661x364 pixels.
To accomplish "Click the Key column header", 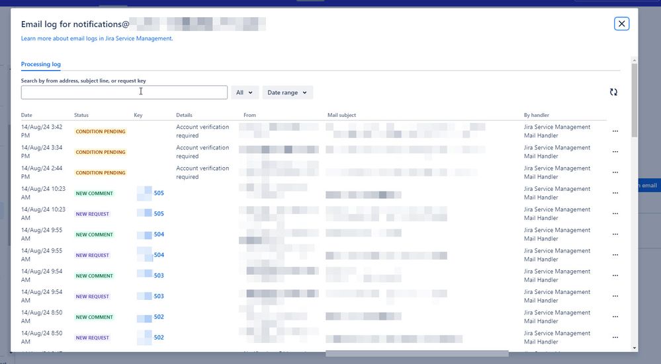I will click(x=138, y=115).
